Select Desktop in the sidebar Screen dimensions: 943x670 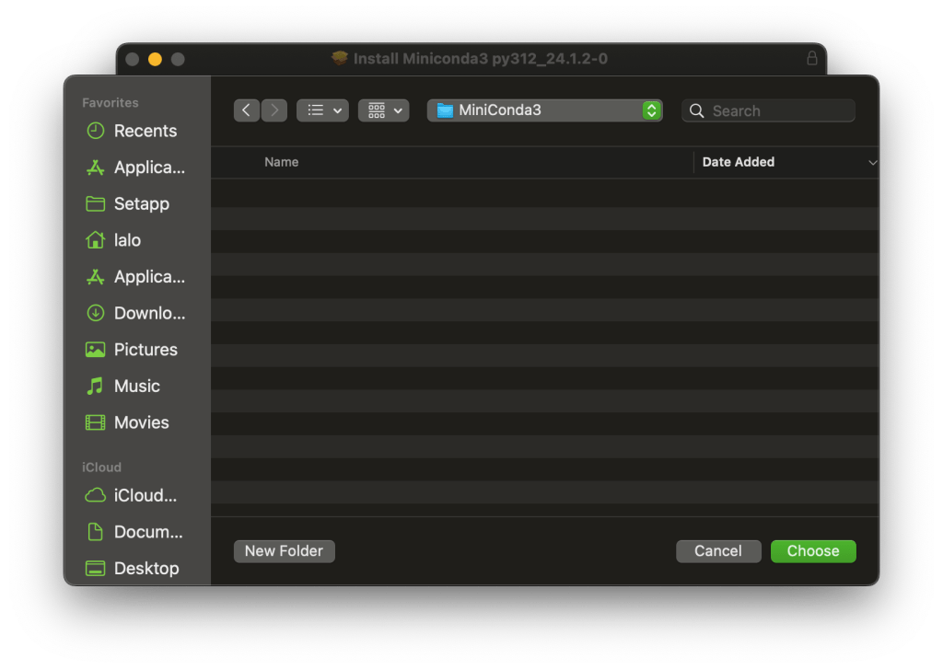coord(146,568)
